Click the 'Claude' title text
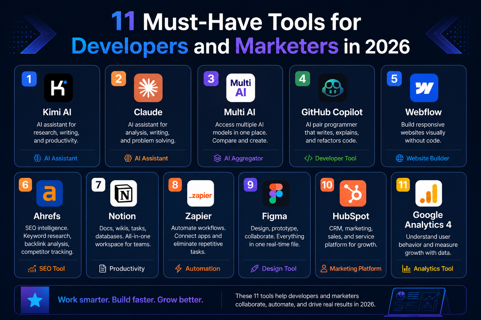This screenshot has width=481, height=320. point(148,112)
